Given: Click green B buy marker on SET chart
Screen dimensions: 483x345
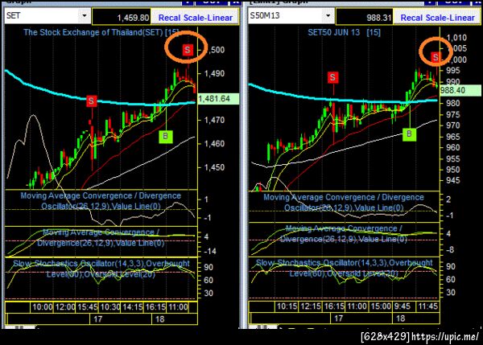Looking at the screenshot, I should (x=165, y=136).
